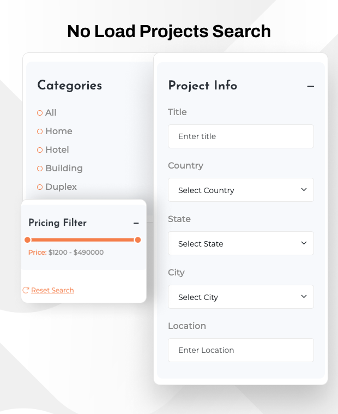Viewport: 338px width, 414px height.
Task: Click the Enter title input field
Action: coord(240,136)
